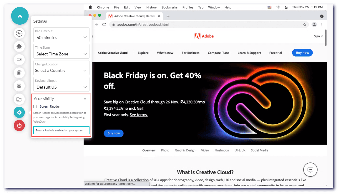Open Chrome's three-dot menu
340x195 pixels.
click(322, 25)
